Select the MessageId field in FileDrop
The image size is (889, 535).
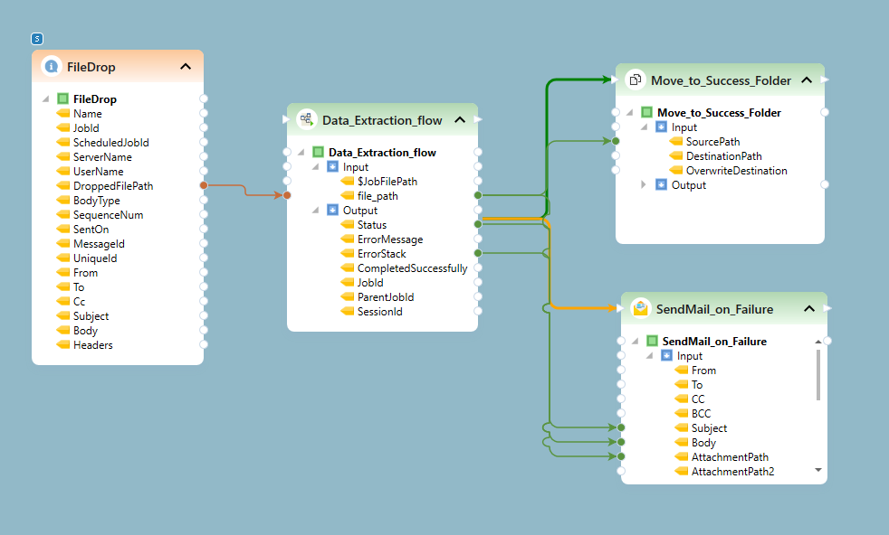coord(99,244)
